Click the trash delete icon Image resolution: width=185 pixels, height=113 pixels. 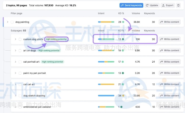click(x=178, y=5)
